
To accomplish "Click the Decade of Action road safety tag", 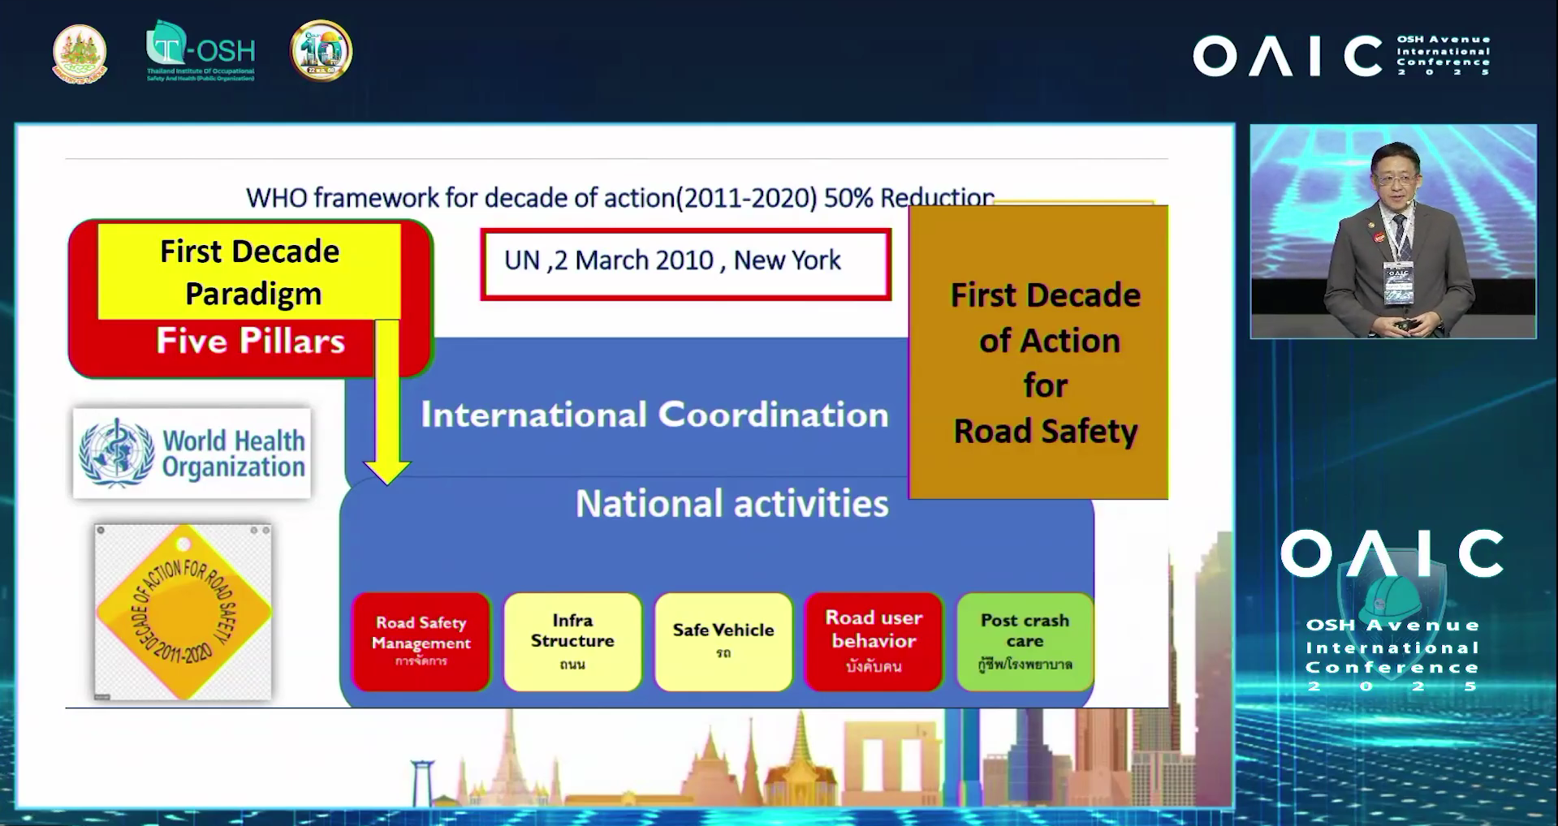I will (x=183, y=612).
